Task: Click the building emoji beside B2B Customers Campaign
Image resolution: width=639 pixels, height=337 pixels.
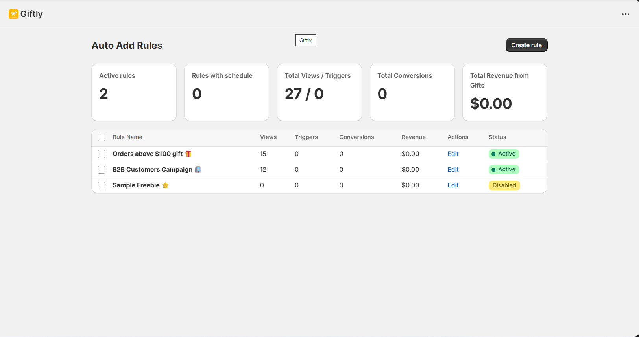Action: tap(198, 170)
